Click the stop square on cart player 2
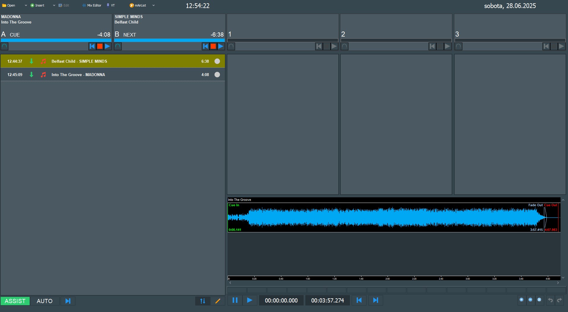Screen dimensions: 568x312 point(440,46)
